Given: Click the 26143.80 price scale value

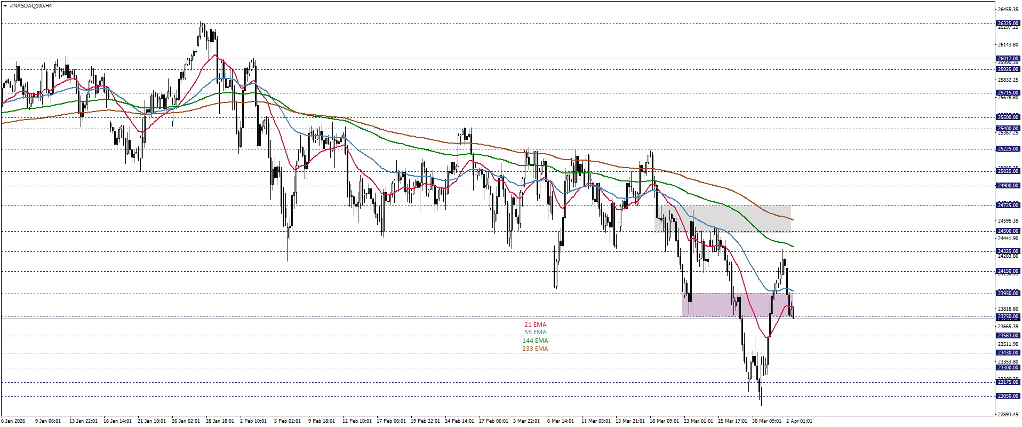Looking at the screenshot, I should [x=1008, y=45].
